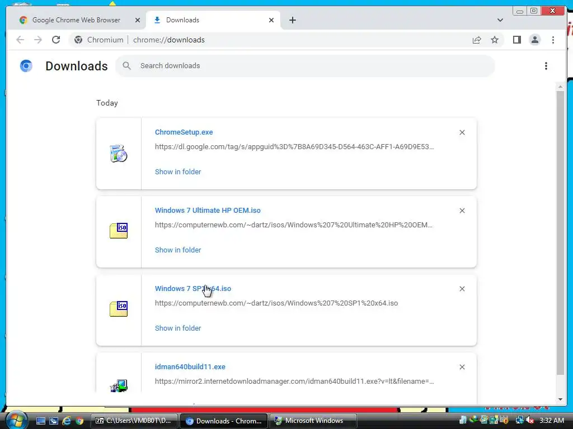This screenshot has height=429, width=573.
Task: Remove ChromeSetup.exe from the list
Action: (x=462, y=132)
